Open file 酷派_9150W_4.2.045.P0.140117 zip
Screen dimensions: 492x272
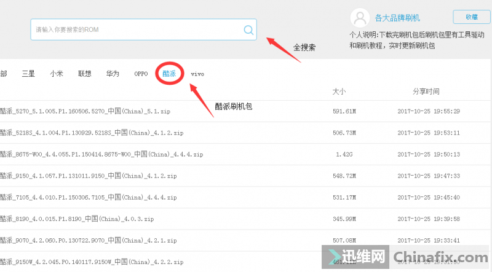[92, 262]
